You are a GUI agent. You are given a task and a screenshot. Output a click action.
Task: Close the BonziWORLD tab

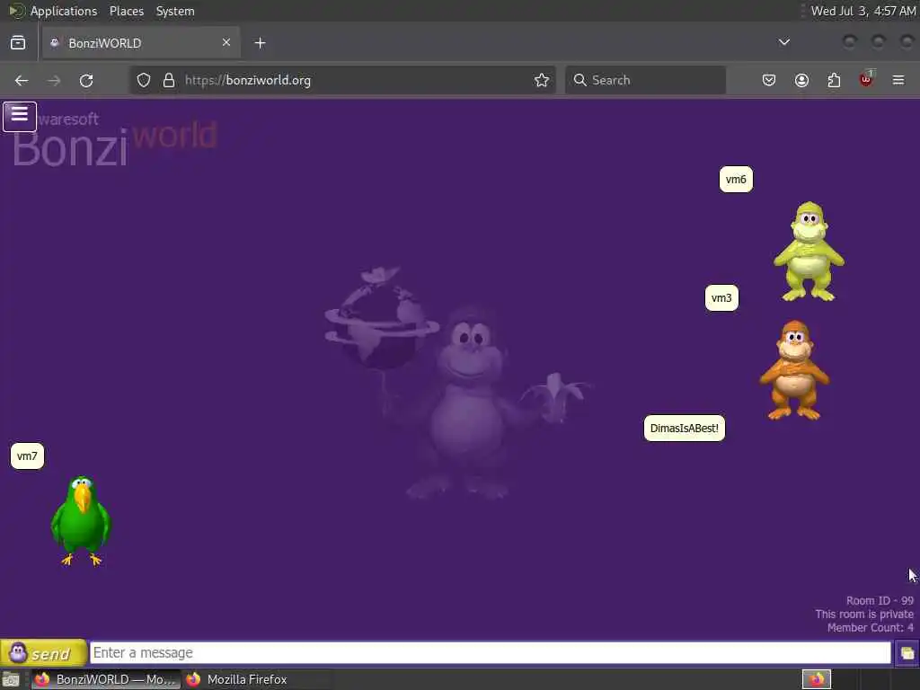tap(226, 42)
